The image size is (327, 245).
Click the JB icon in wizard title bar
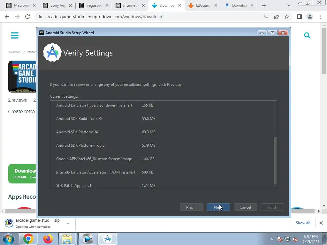point(42,33)
